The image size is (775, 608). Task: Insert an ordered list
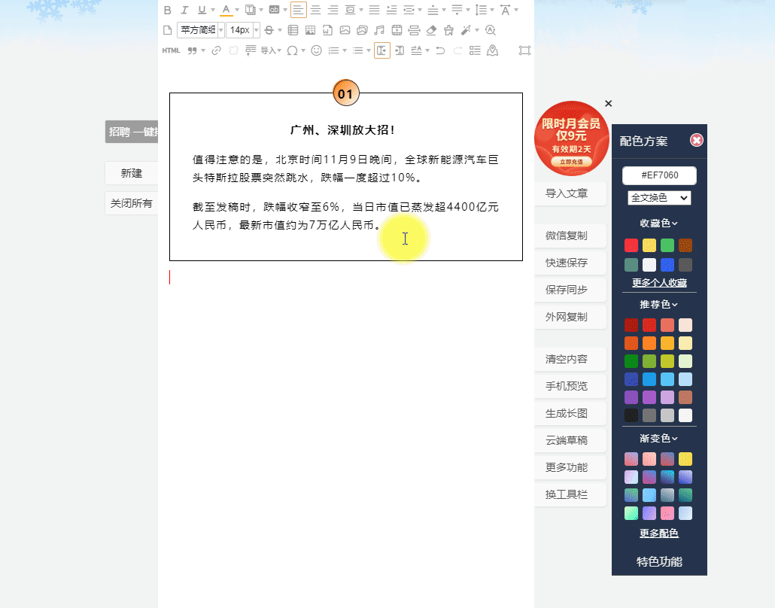click(x=333, y=50)
